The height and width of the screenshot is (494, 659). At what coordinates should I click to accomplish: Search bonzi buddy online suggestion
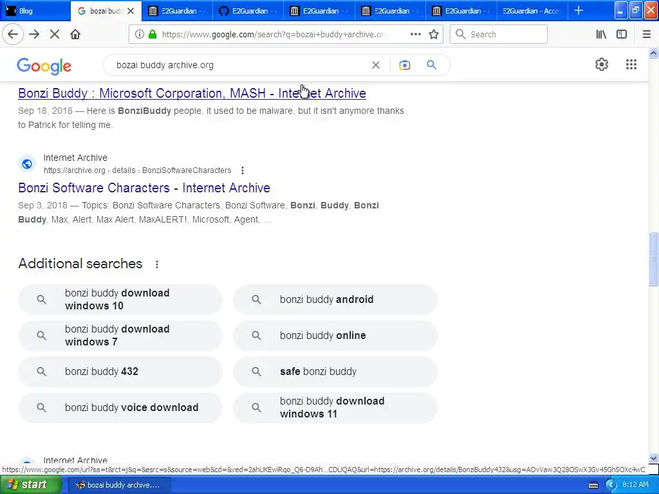pos(335,335)
